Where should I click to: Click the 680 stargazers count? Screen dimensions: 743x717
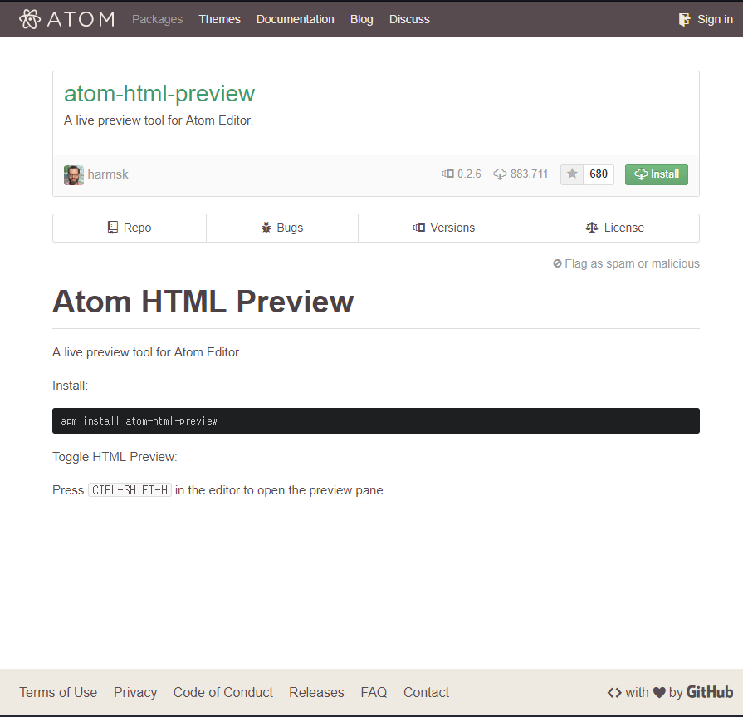click(599, 174)
